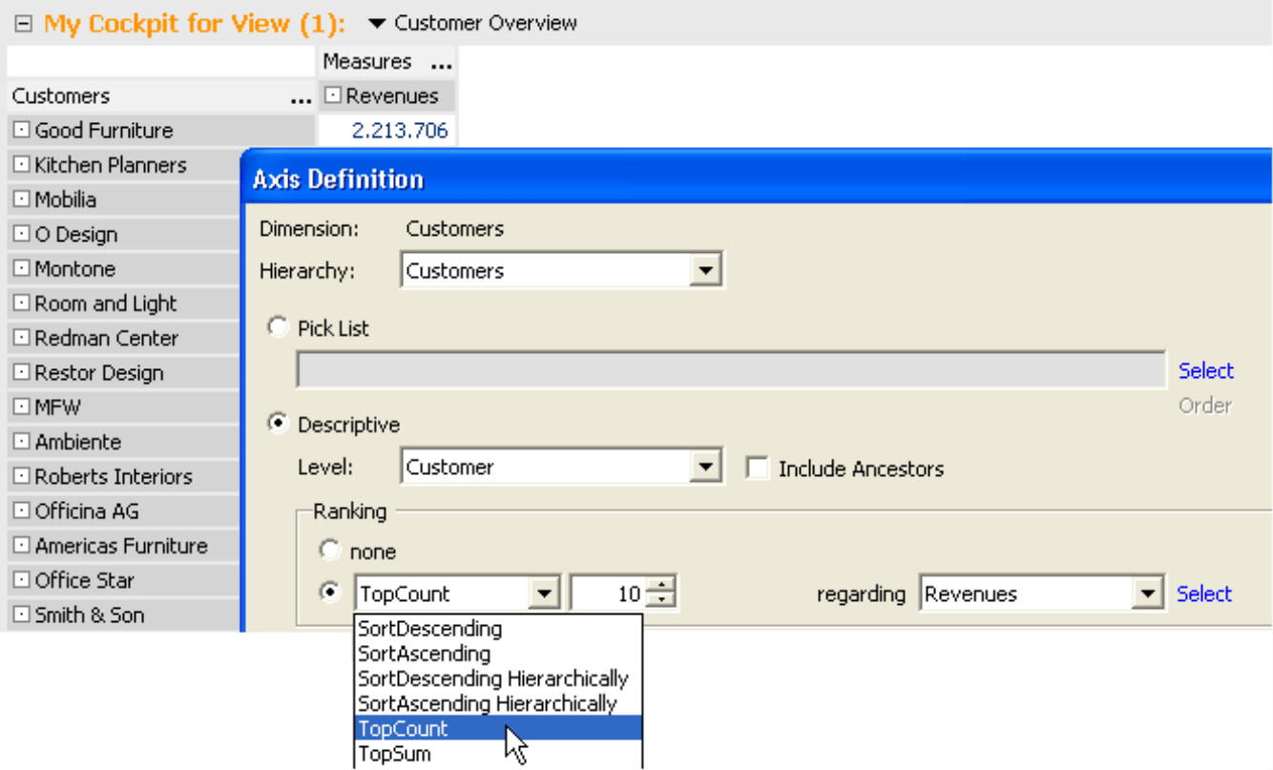This screenshot has height=770, width=1273.
Task: Open the Level Customer dropdown
Action: pos(705,468)
